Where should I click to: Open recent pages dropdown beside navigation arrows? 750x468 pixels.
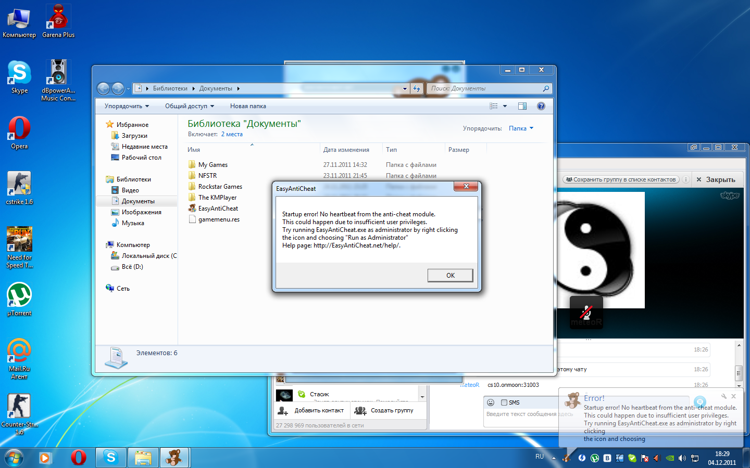128,89
